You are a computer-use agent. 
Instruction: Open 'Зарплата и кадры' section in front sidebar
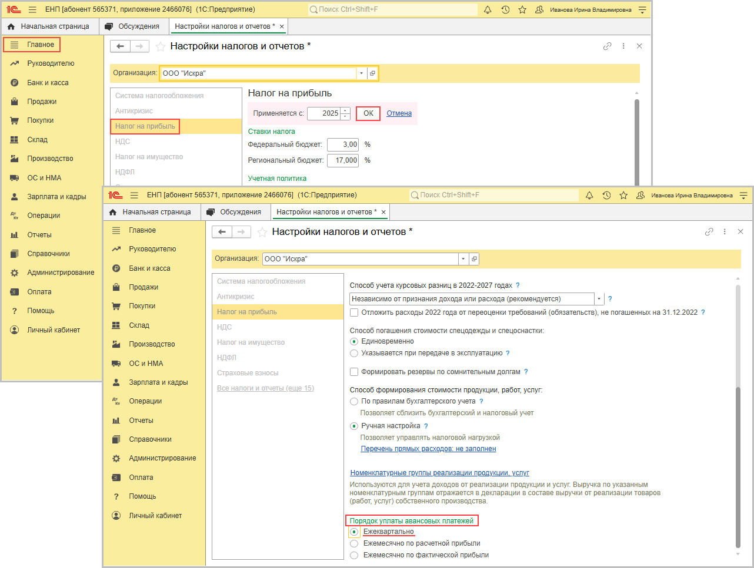pyautogui.click(x=158, y=382)
